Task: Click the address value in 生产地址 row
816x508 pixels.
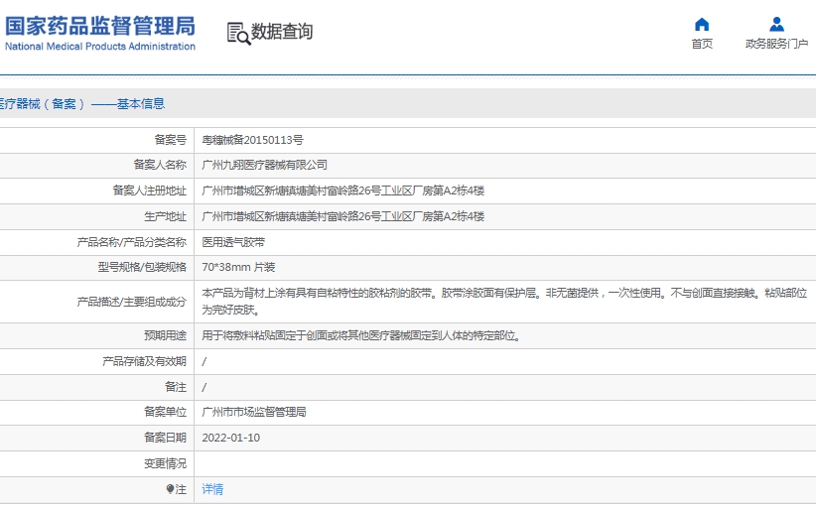Action: click(x=342, y=216)
